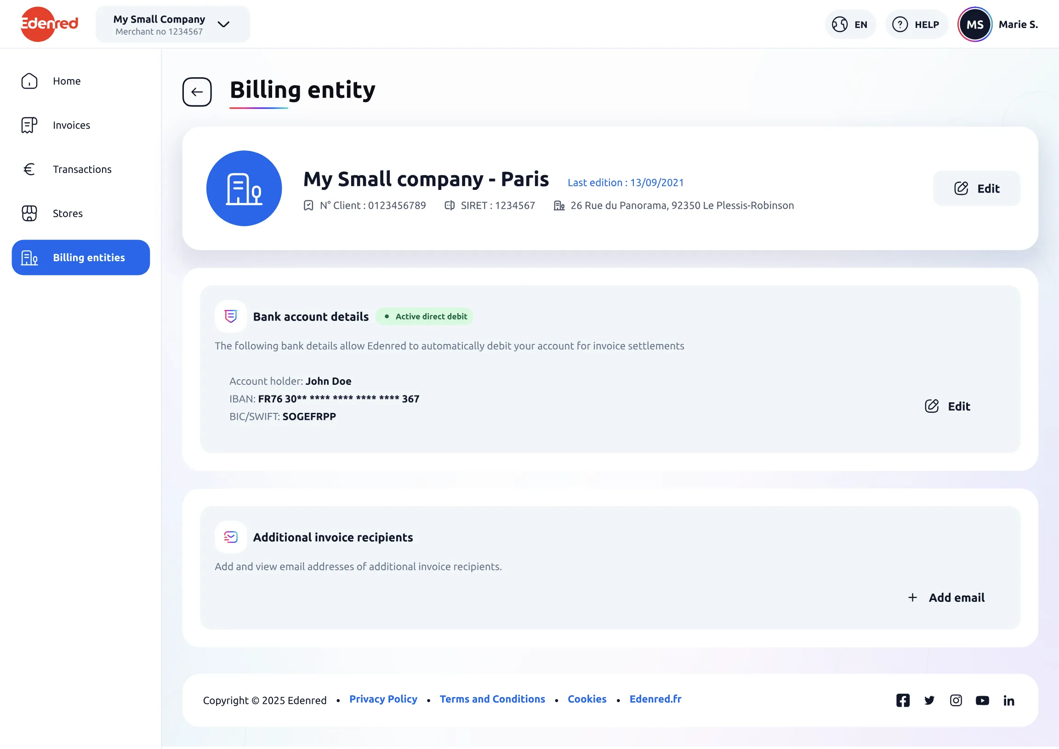This screenshot has width=1059, height=749.
Task: Open the Marie S. user name
Action: coord(1018,24)
